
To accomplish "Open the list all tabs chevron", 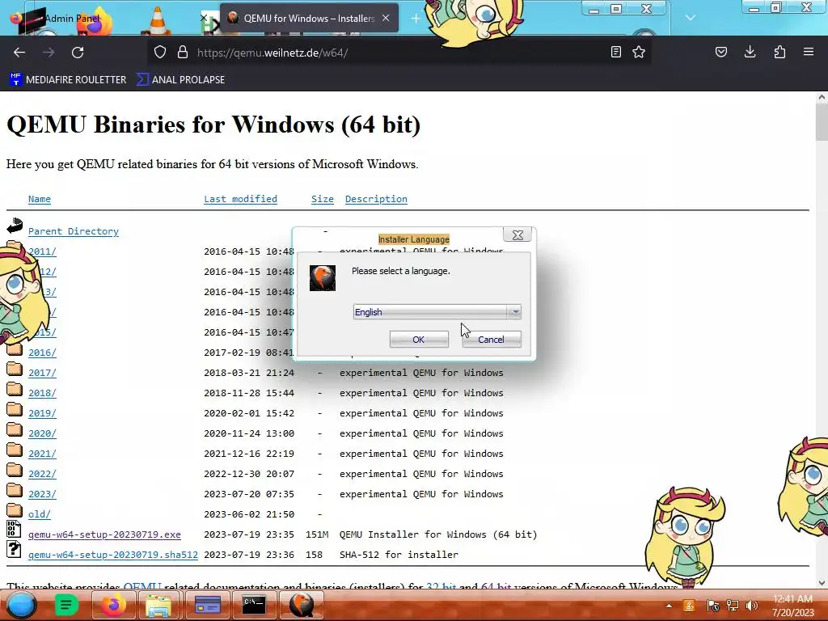I will click(x=691, y=18).
